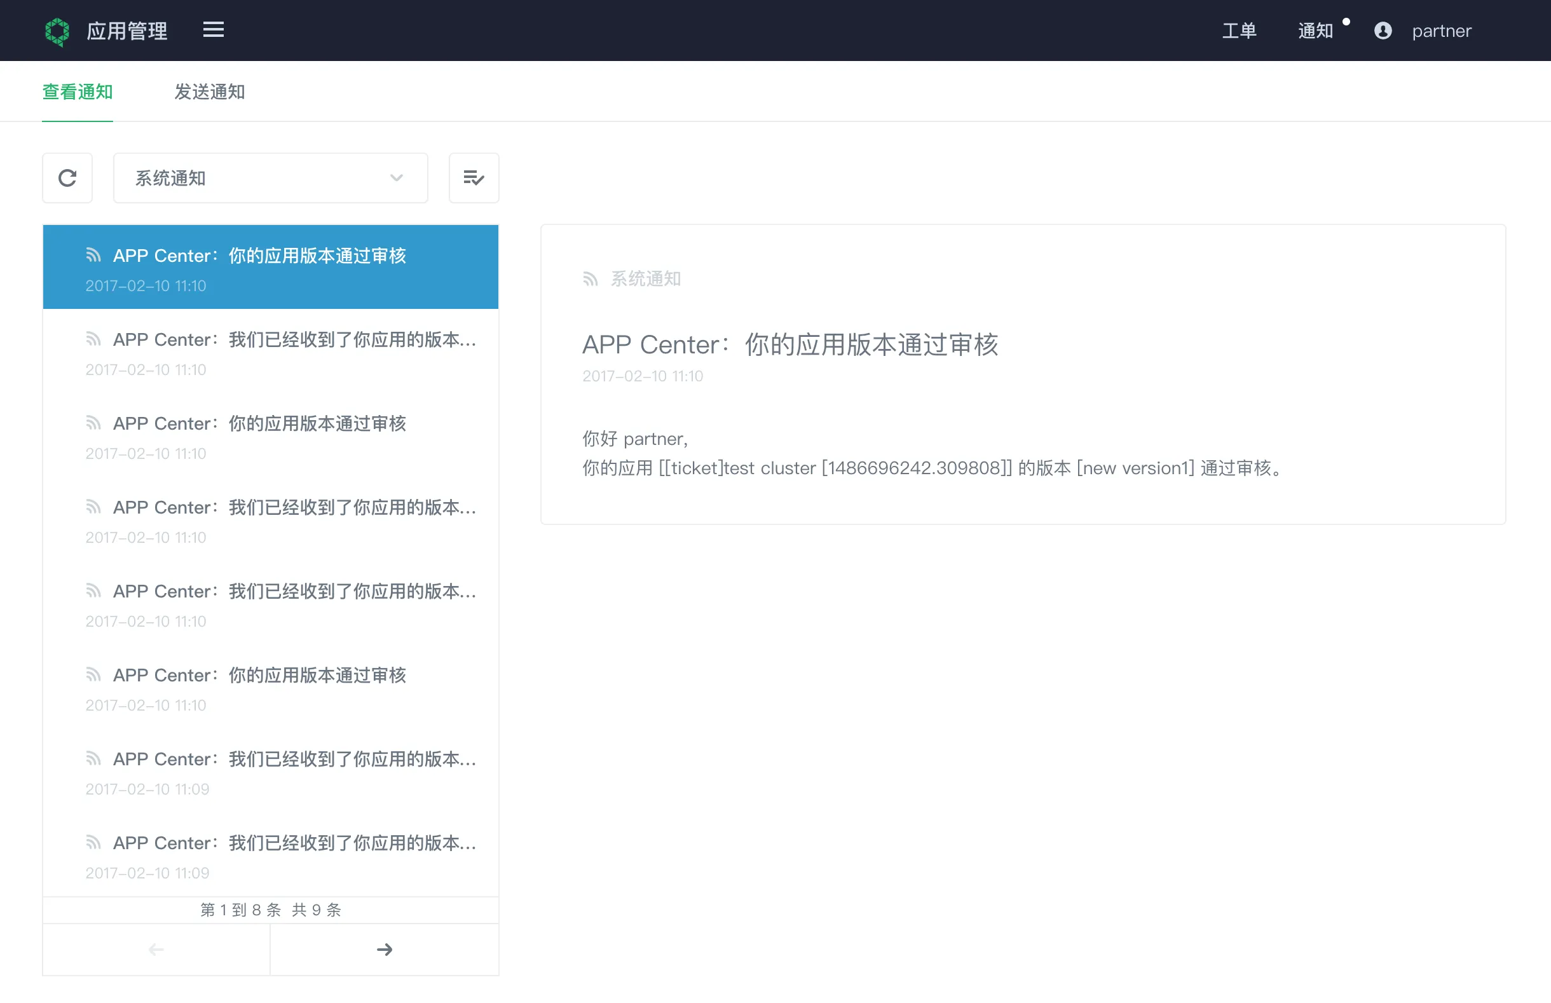Click the mark all as read icon
1551x1003 pixels.
(x=474, y=178)
